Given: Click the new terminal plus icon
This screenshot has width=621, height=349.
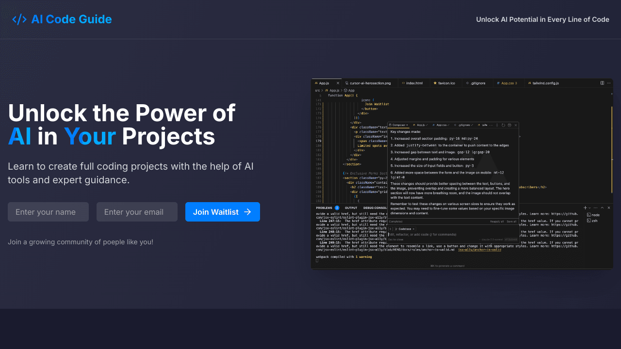Looking at the screenshot, I should (585, 207).
